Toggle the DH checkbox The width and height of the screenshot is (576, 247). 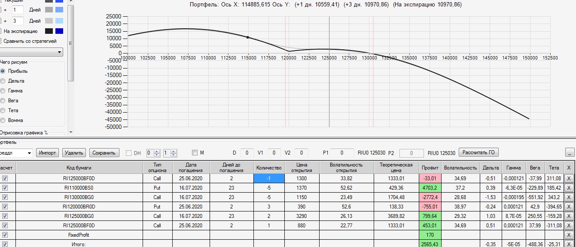(129, 153)
